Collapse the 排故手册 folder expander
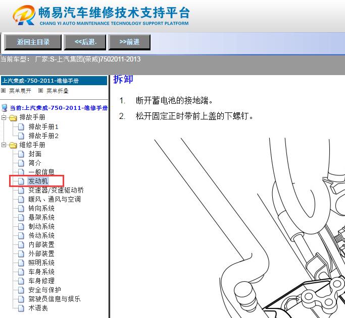Image resolution: width=345 pixels, height=318 pixels. click(x=4, y=117)
